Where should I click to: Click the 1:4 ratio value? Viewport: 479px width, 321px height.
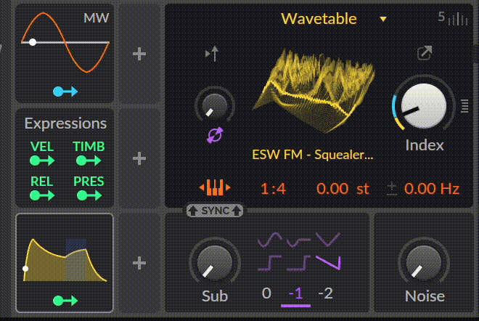[274, 189]
